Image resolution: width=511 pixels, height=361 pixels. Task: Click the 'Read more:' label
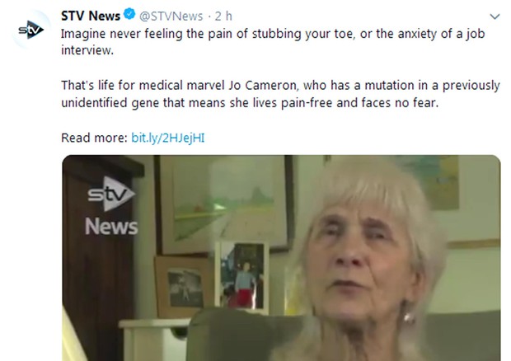94,138
